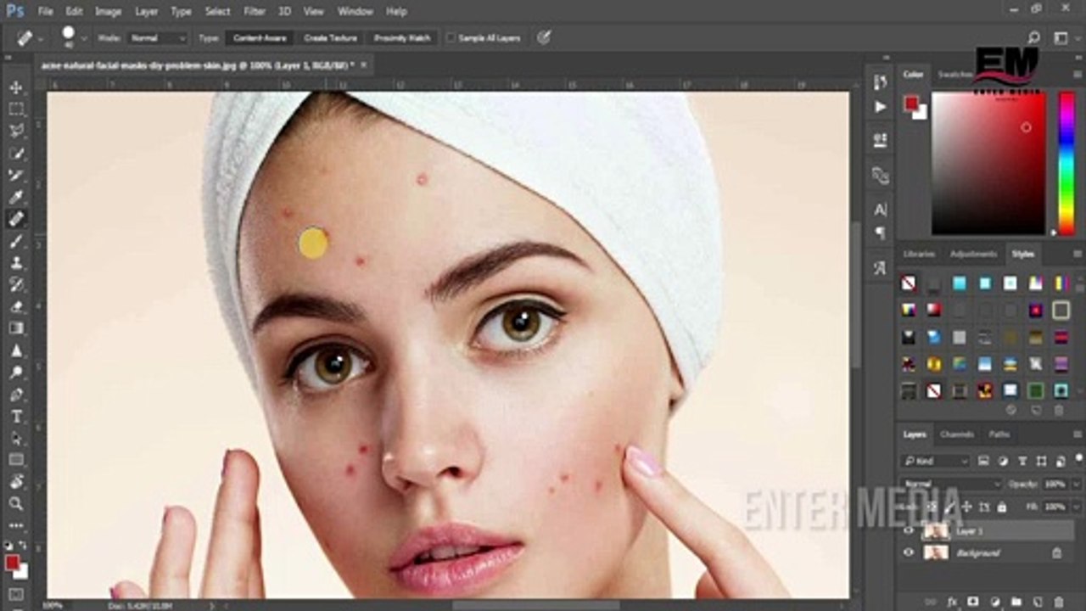1086x611 pixels.
Task: Click the Delete layer trash icon
Action: click(1058, 602)
